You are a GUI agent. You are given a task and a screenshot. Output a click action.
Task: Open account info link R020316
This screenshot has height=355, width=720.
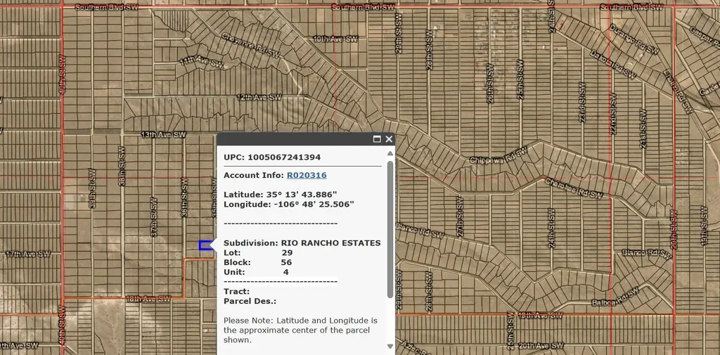[306, 175]
